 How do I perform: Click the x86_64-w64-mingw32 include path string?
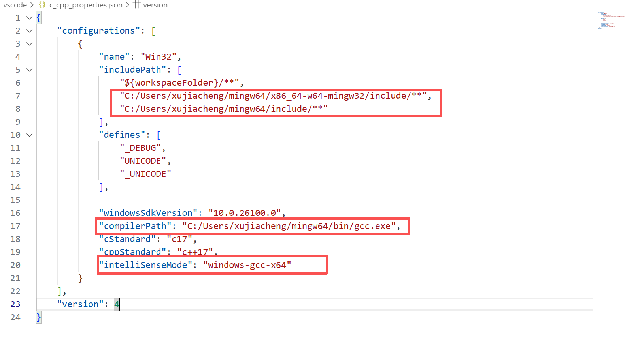click(273, 96)
